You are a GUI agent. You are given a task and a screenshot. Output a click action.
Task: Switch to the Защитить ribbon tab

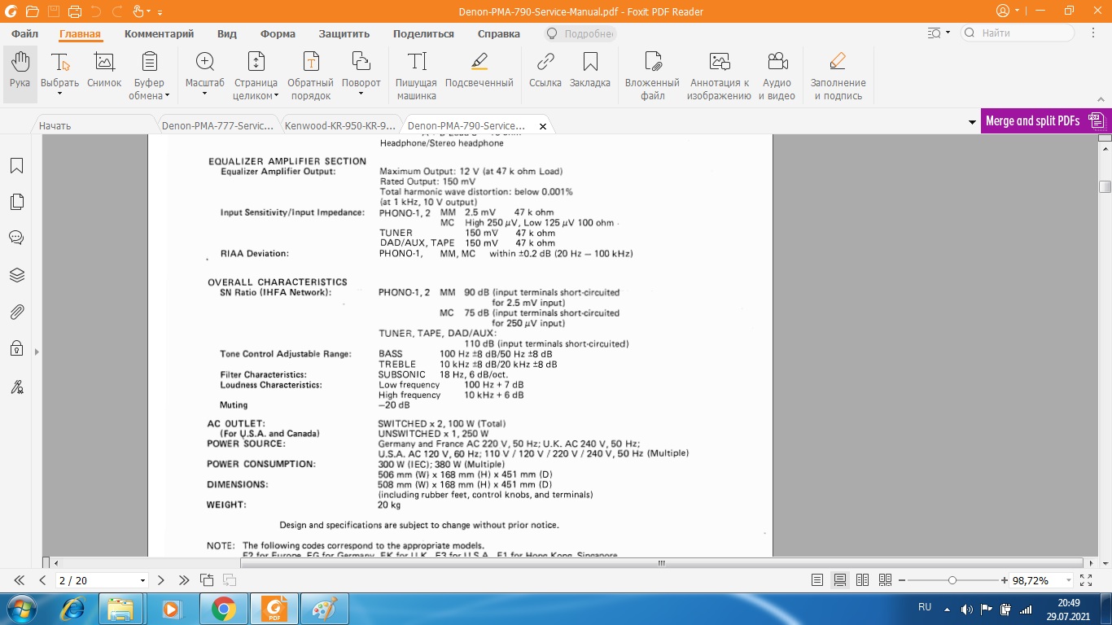click(x=344, y=34)
